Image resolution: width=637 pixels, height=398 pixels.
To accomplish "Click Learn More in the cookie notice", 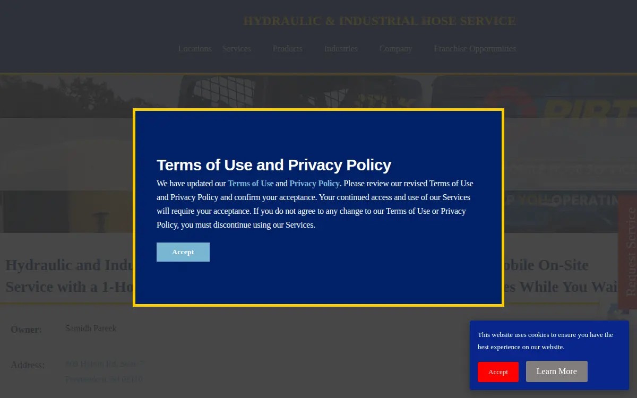I will [x=557, y=371].
